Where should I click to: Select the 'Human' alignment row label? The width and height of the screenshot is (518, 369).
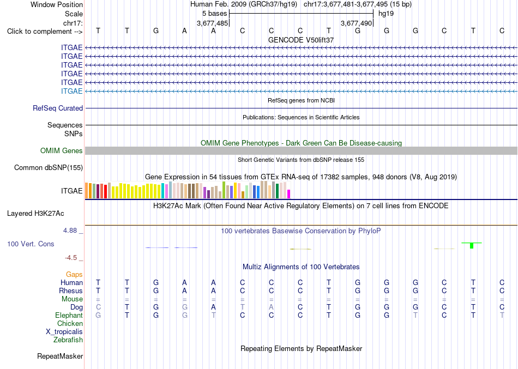click(x=71, y=282)
